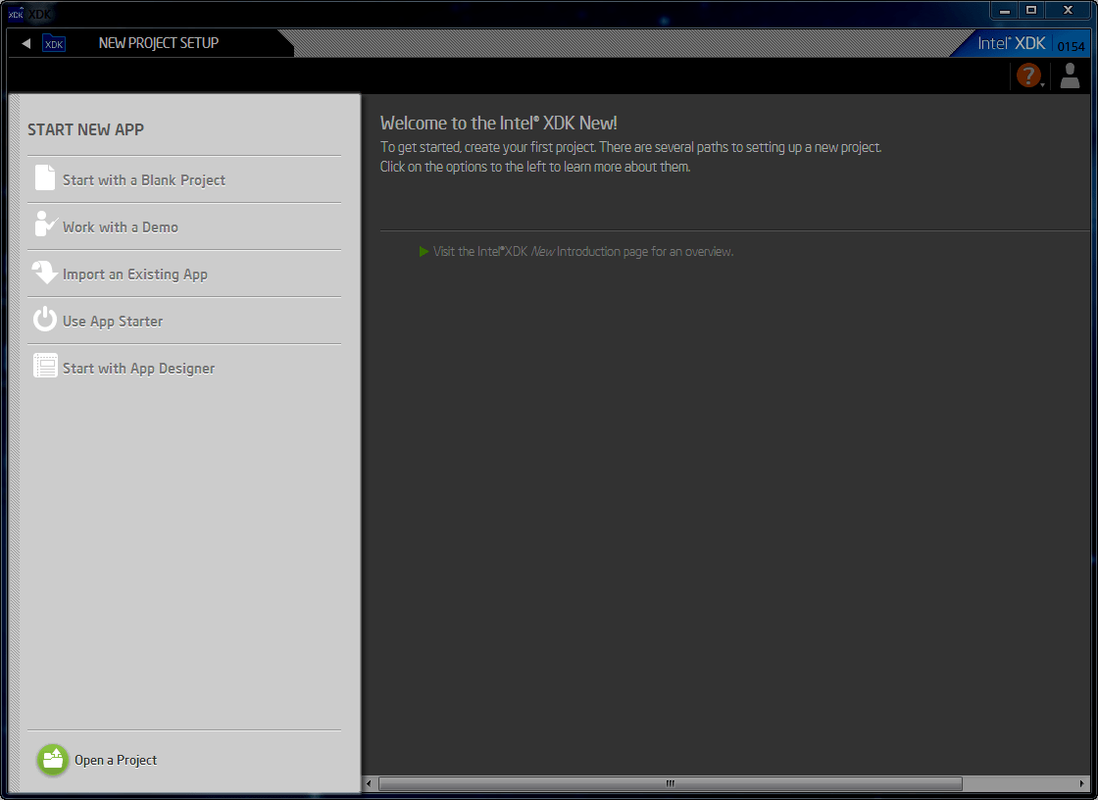The width and height of the screenshot is (1098, 800).
Task: Open the help menu via the question mark icon
Action: [1028, 75]
